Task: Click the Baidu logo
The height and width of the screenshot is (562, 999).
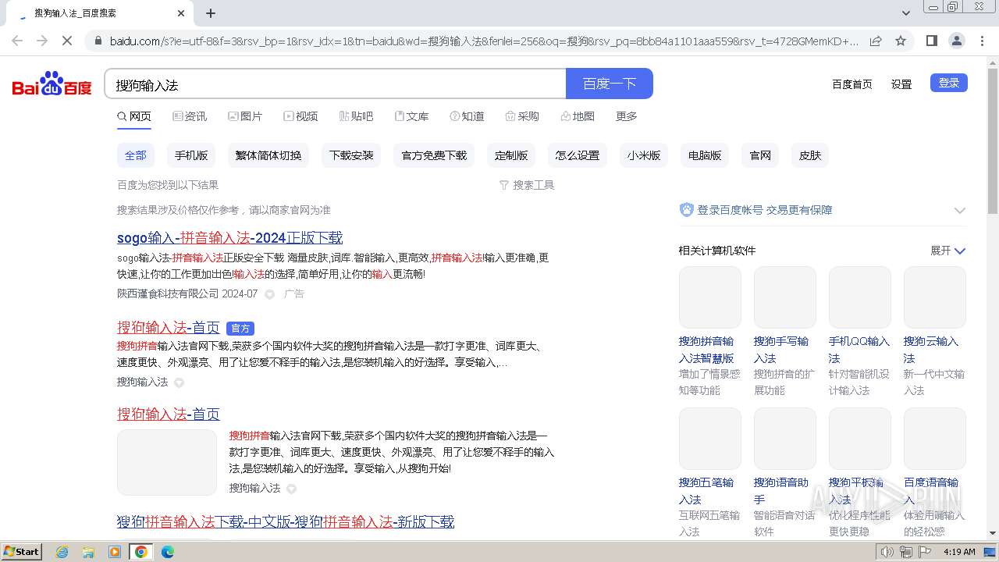Action: pos(52,84)
